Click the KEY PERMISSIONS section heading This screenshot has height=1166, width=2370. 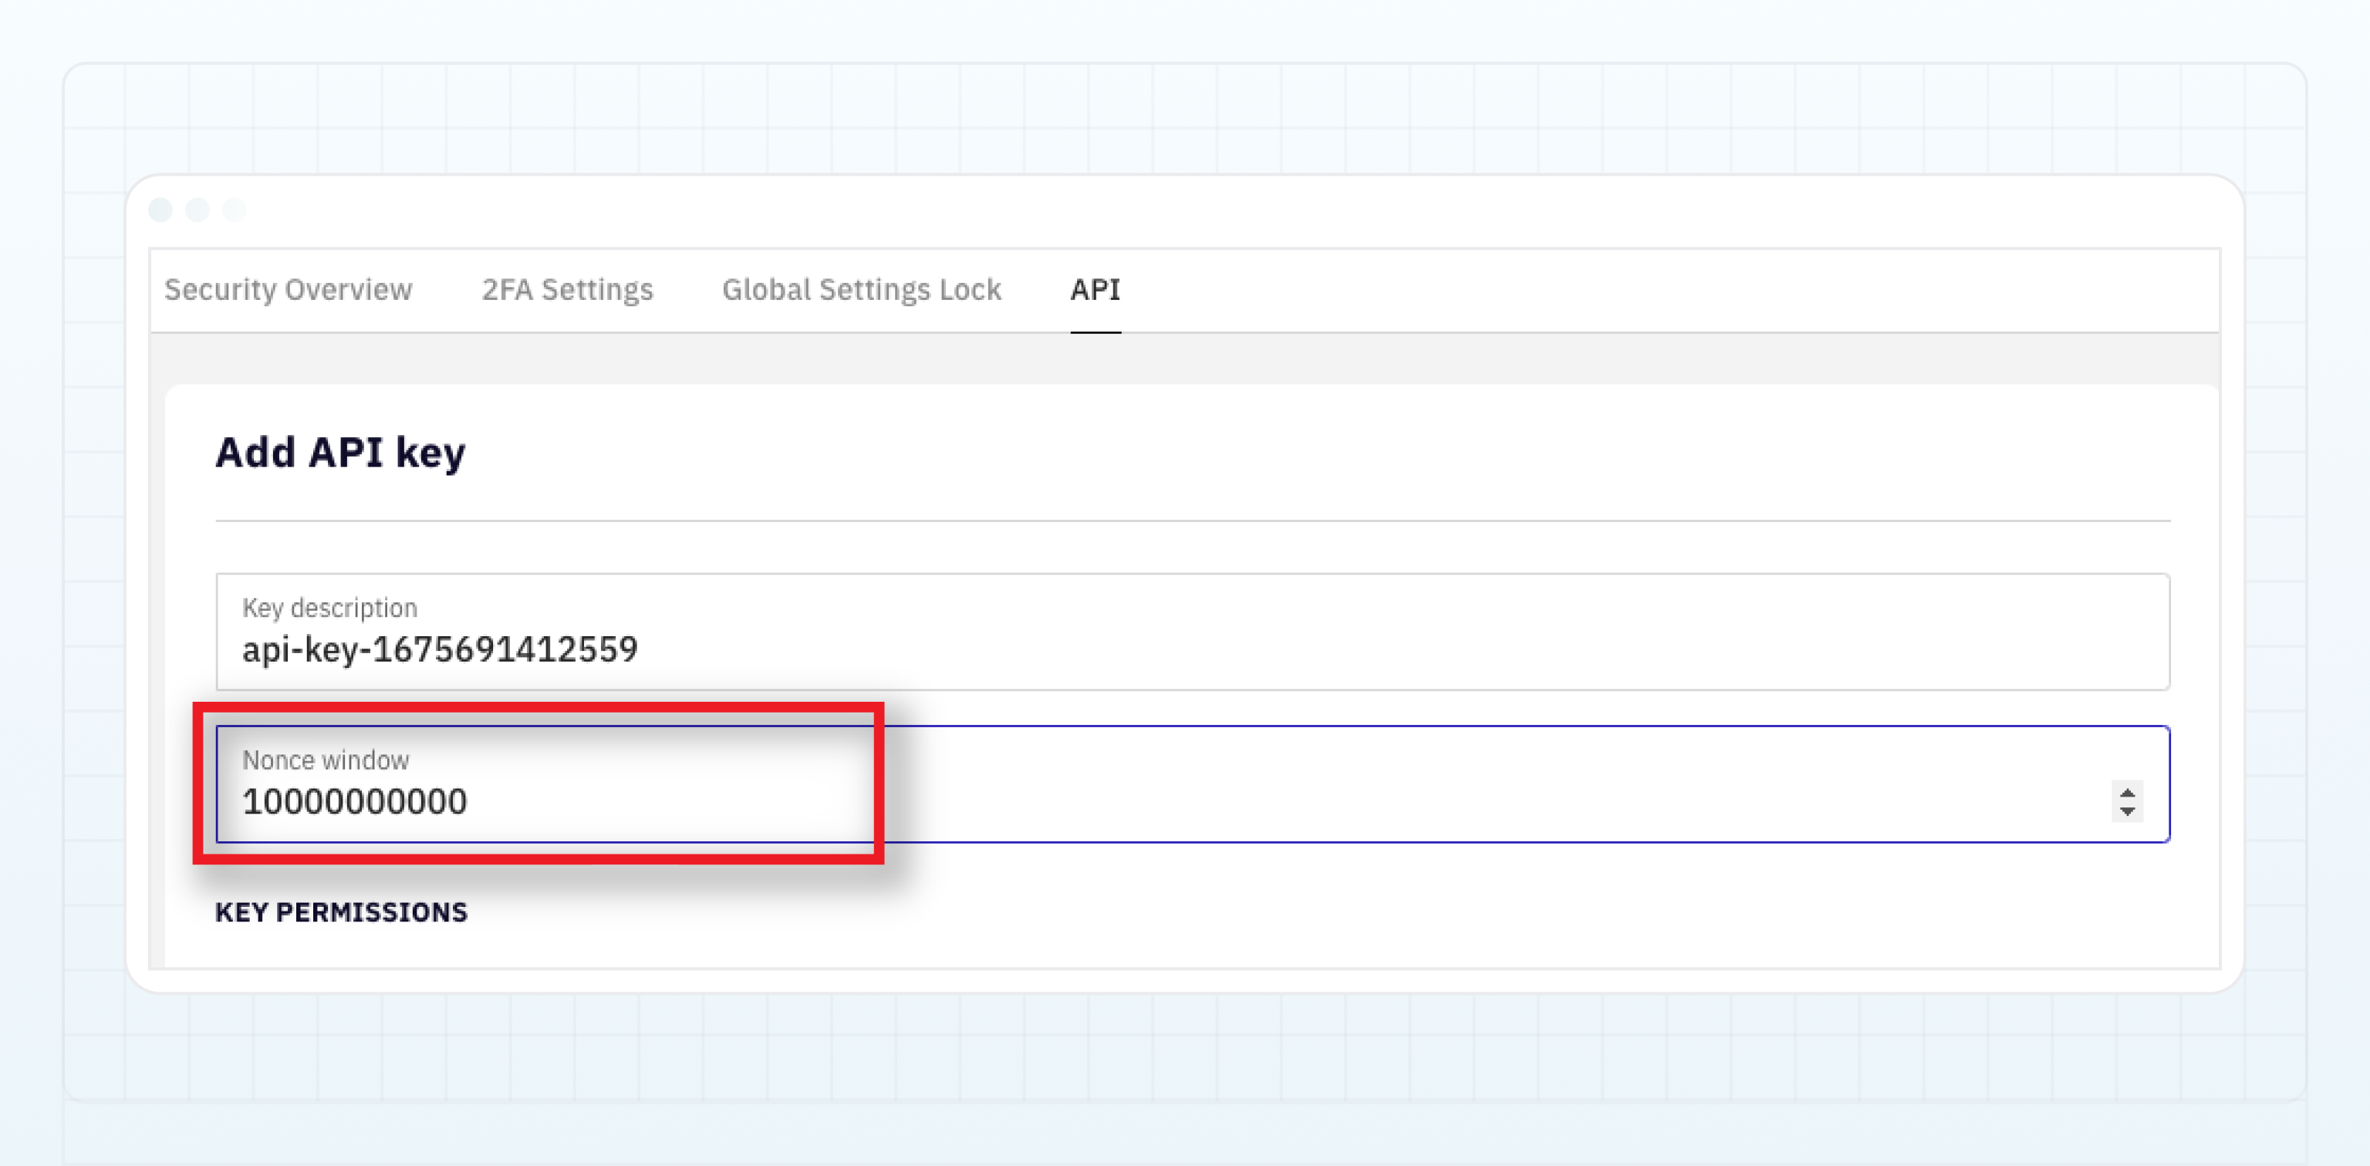point(341,912)
